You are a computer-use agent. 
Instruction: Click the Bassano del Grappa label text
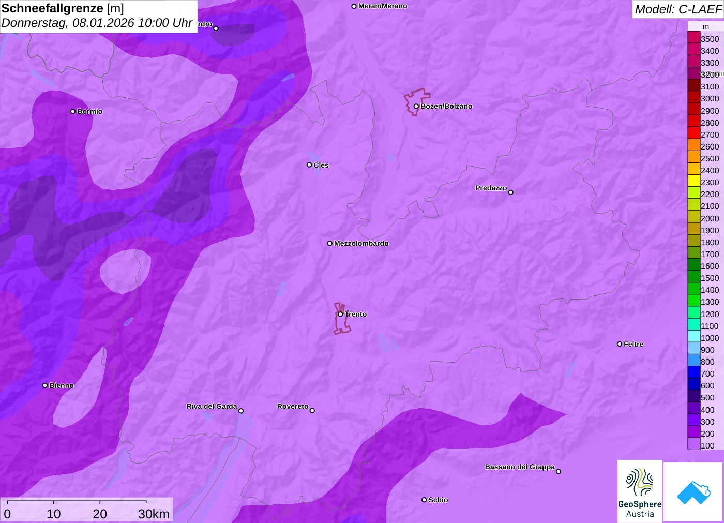click(520, 467)
